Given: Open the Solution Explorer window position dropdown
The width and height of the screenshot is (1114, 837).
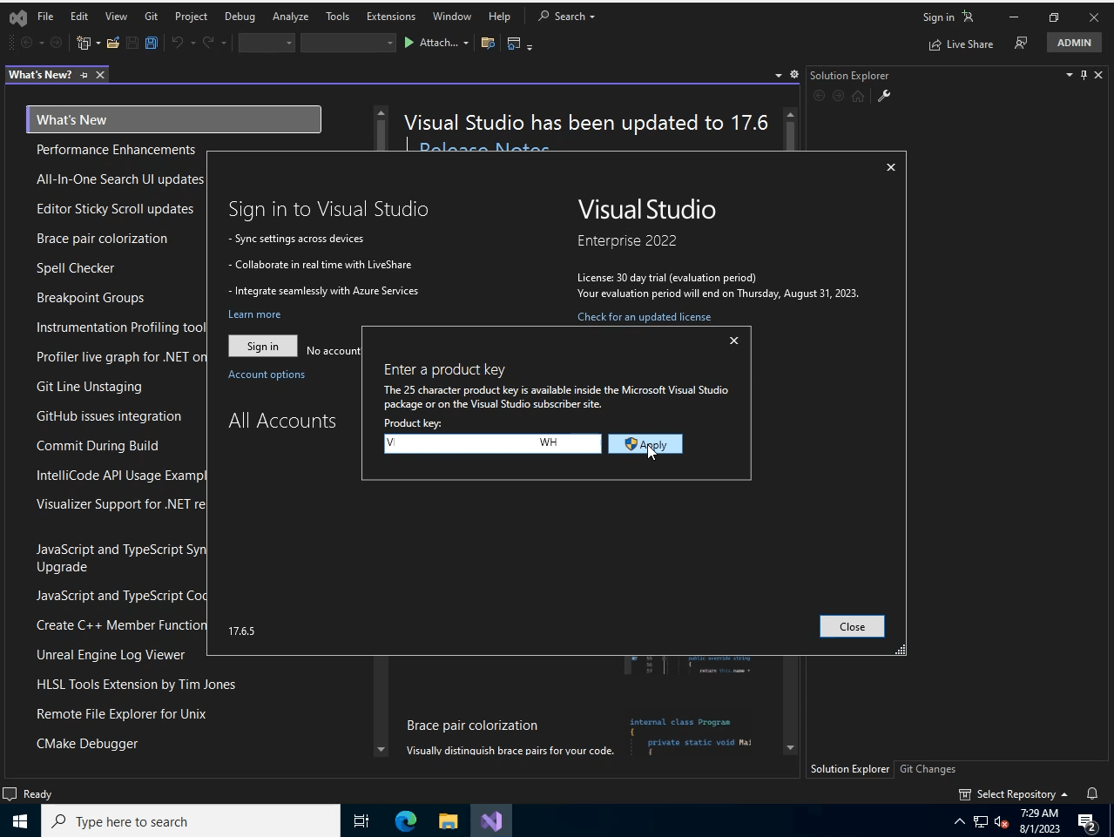Looking at the screenshot, I should [x=1070, y=75].
